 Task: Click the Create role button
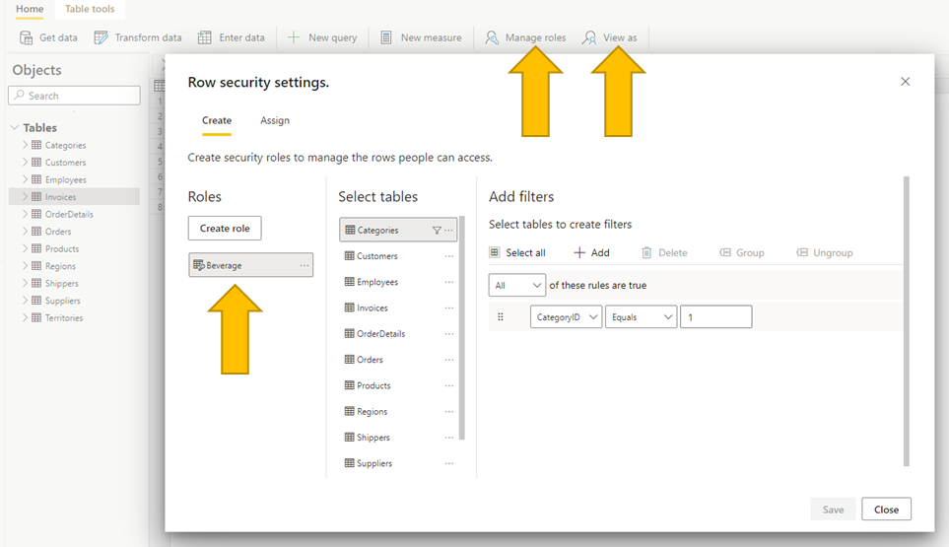tap(225, 228)
